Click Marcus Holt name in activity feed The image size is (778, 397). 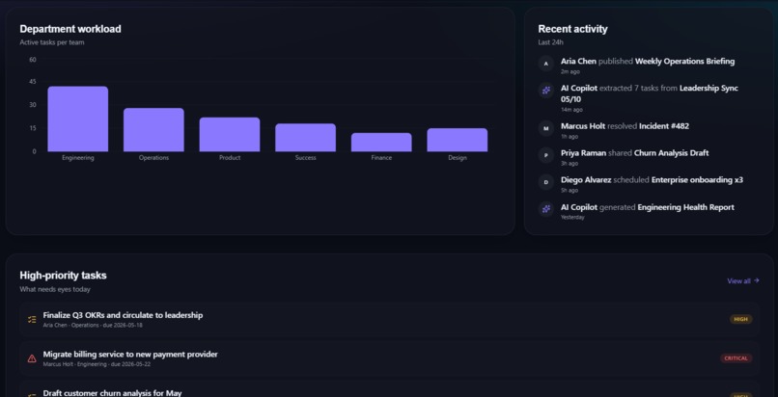[x=583, y=126]
